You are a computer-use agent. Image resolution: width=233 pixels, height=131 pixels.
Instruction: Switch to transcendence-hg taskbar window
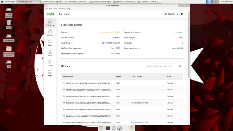[52, 2]
